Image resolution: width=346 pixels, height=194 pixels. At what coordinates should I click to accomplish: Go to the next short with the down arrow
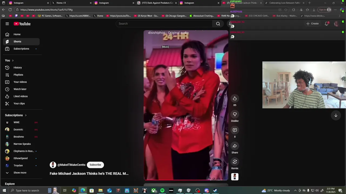[x=336, y=115]
